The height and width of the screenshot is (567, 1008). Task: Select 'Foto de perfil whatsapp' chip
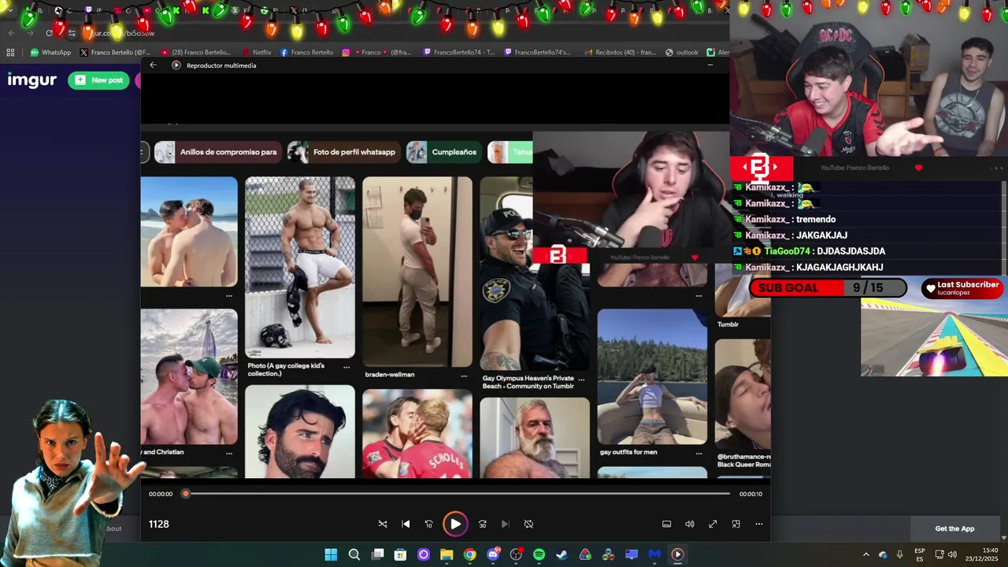click(x=343, y=152)
